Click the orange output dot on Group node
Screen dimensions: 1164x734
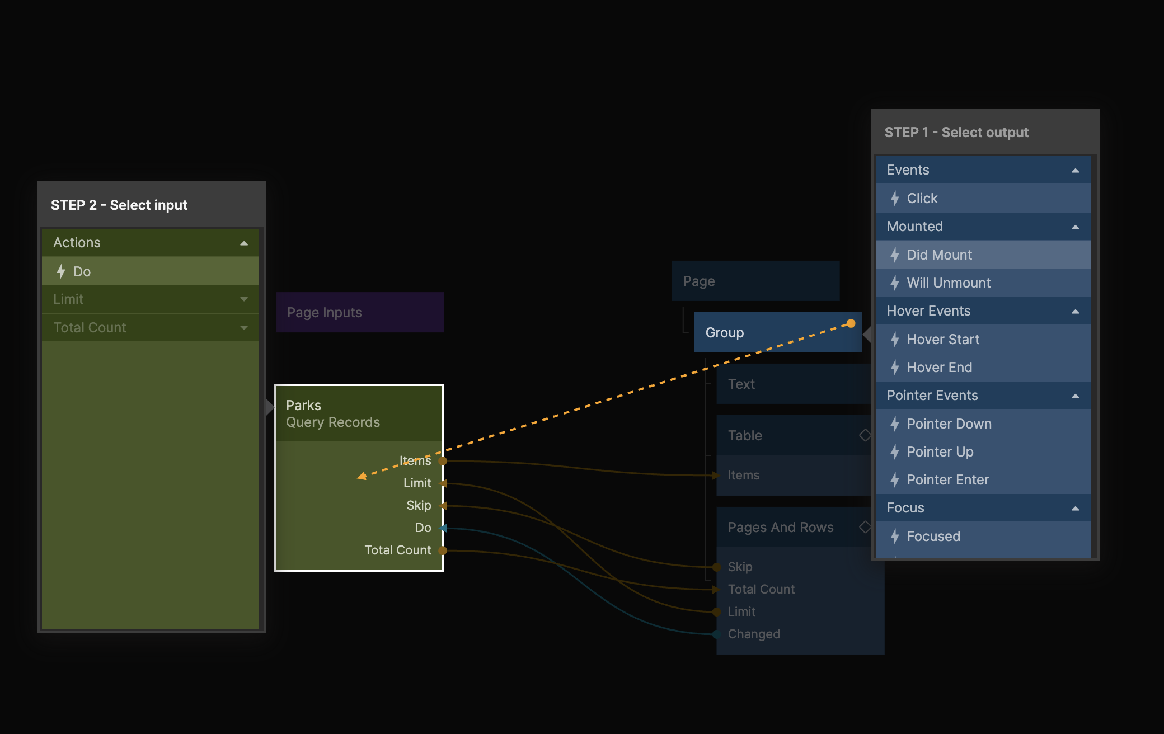tap(851, 323)
